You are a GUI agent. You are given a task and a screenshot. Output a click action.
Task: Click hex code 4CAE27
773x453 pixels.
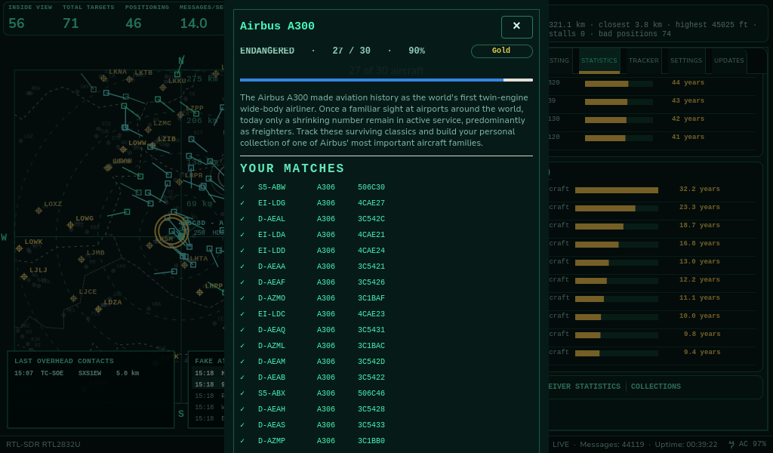point(371,203)
